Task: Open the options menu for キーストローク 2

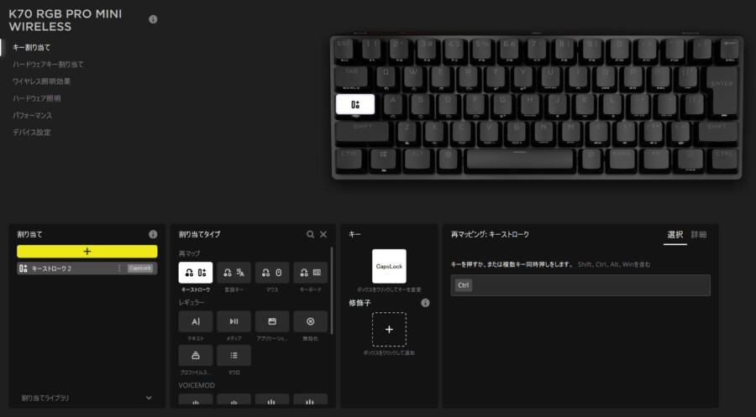Action: point(119,268)
